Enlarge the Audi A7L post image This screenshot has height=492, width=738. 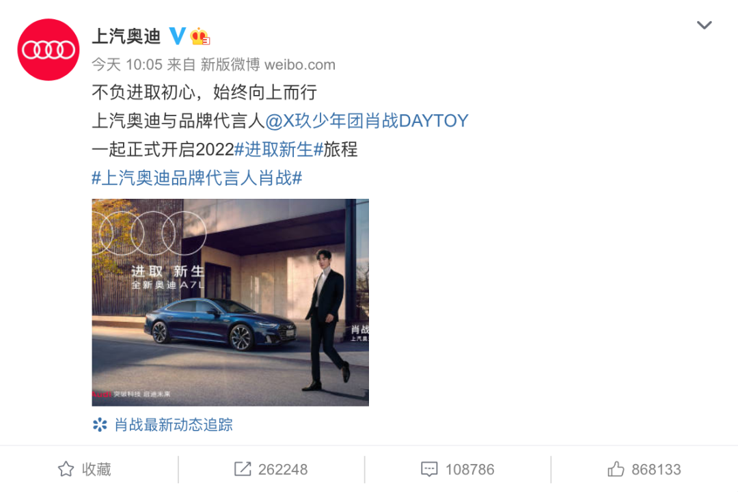click(x=230, y=302)
